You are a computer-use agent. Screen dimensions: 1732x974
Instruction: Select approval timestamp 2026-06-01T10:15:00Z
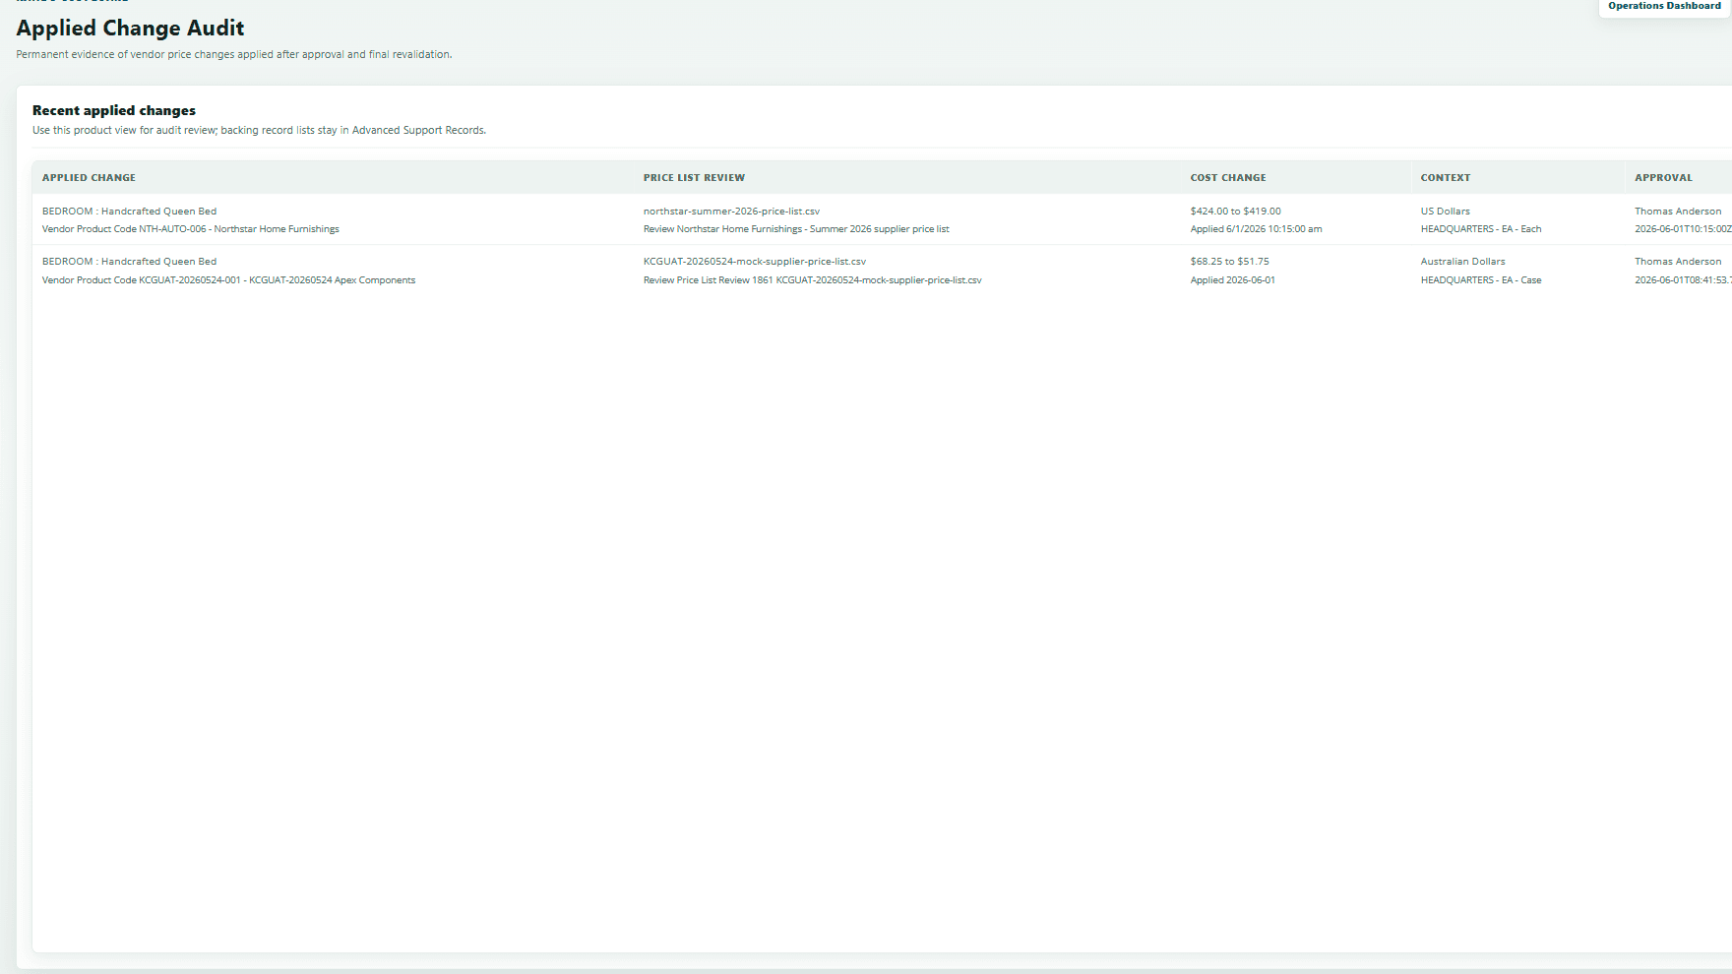(x=1683, y=229)
